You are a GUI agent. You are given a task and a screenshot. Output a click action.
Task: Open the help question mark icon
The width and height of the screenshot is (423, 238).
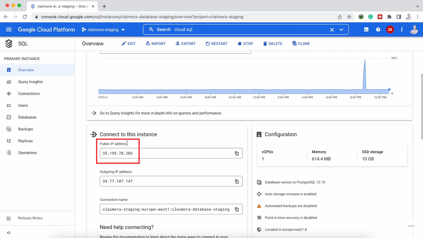378,30
